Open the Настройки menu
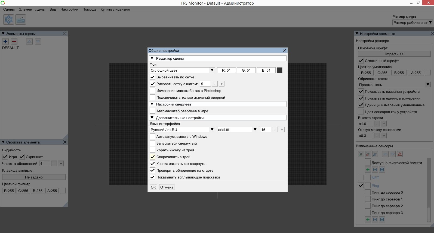 click(x=69, y=9)
